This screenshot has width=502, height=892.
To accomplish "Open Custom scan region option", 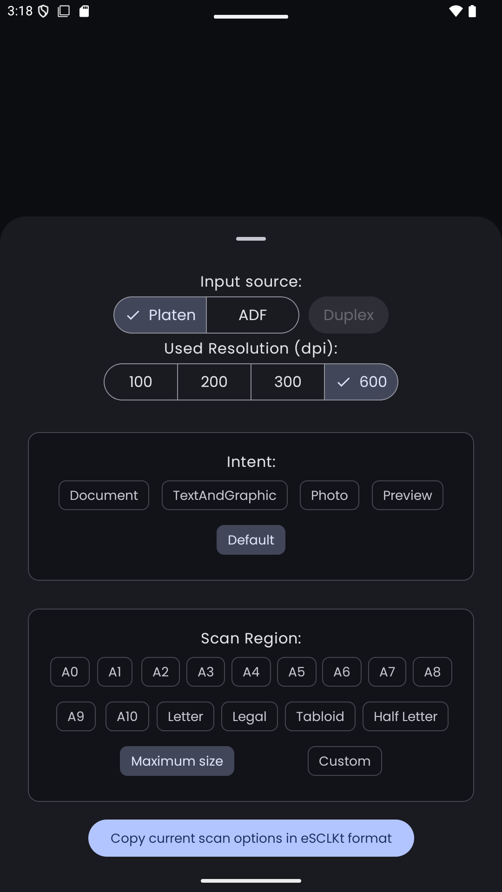I will 344,761.
